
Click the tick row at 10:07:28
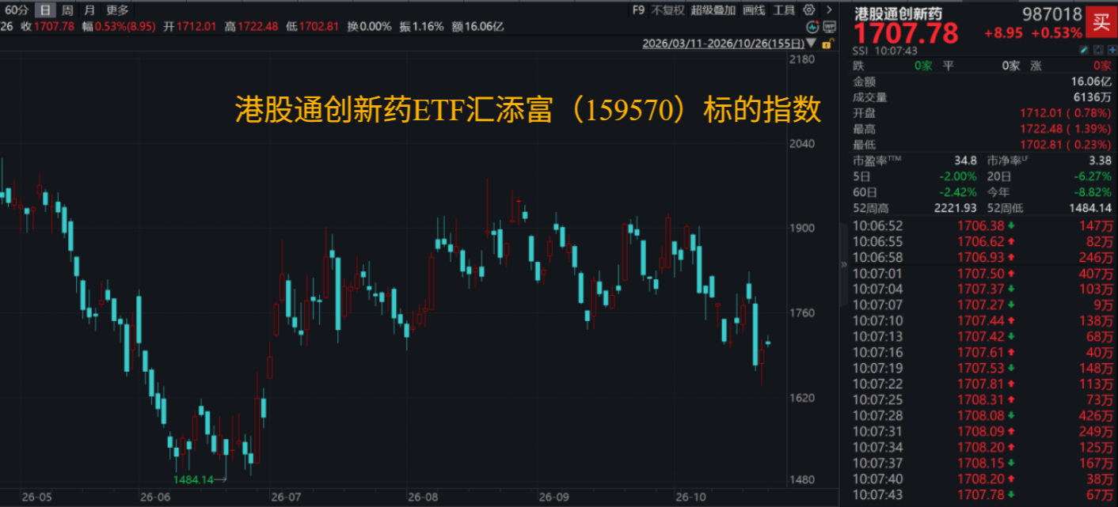click(983, 415)
